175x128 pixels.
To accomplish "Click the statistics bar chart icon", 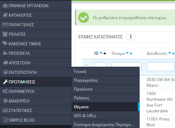I will [x=5, y=110].
